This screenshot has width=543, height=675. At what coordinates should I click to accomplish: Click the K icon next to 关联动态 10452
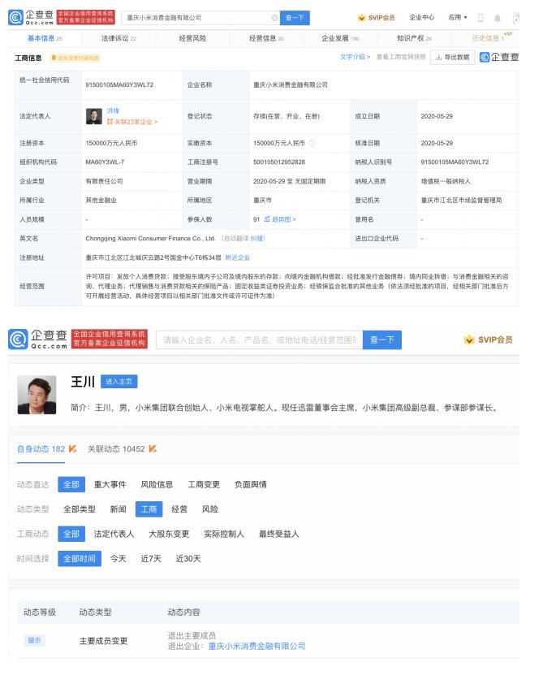[153, 449]
